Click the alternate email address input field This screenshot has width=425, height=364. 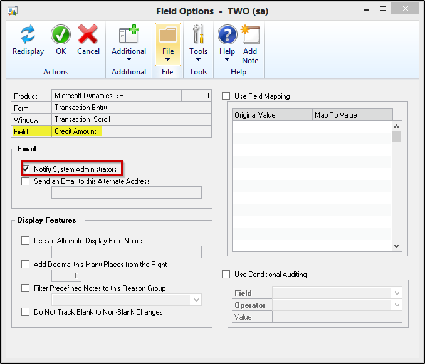[x=127, y=193]
